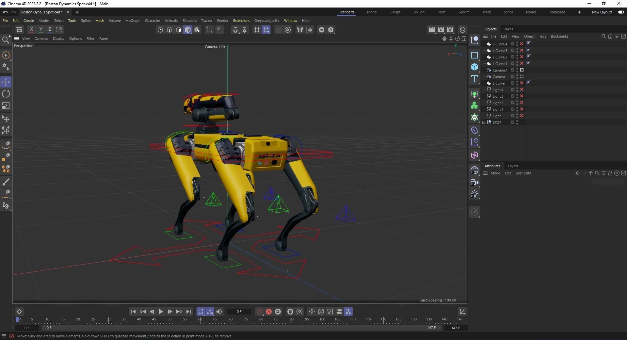Open Attributes Mode menu
Image resolution: width=627 pixels, height=340 pixels.
point(495,173)
